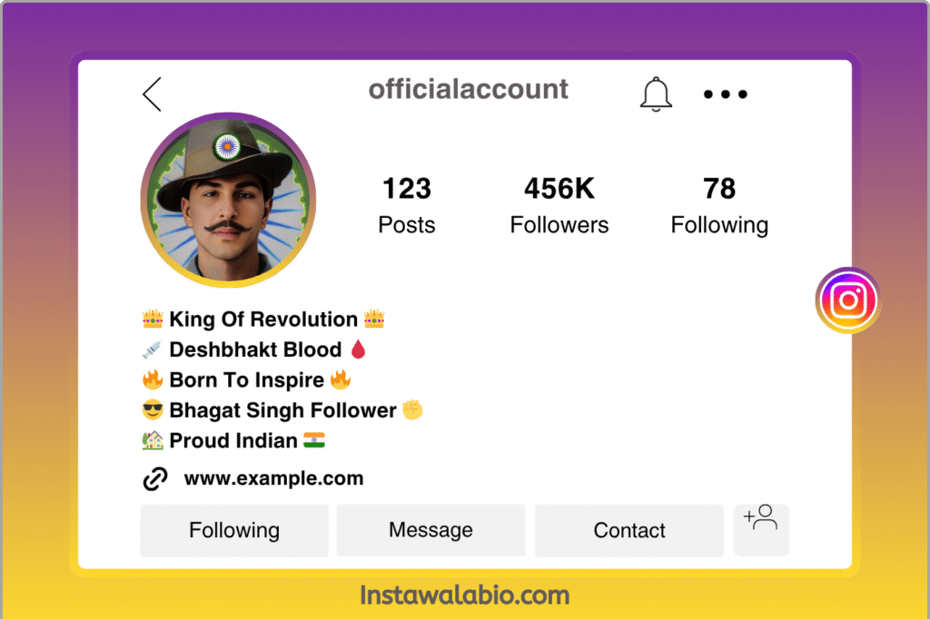Open the www.example.com link
930x619 pixels.
(273, 478)
